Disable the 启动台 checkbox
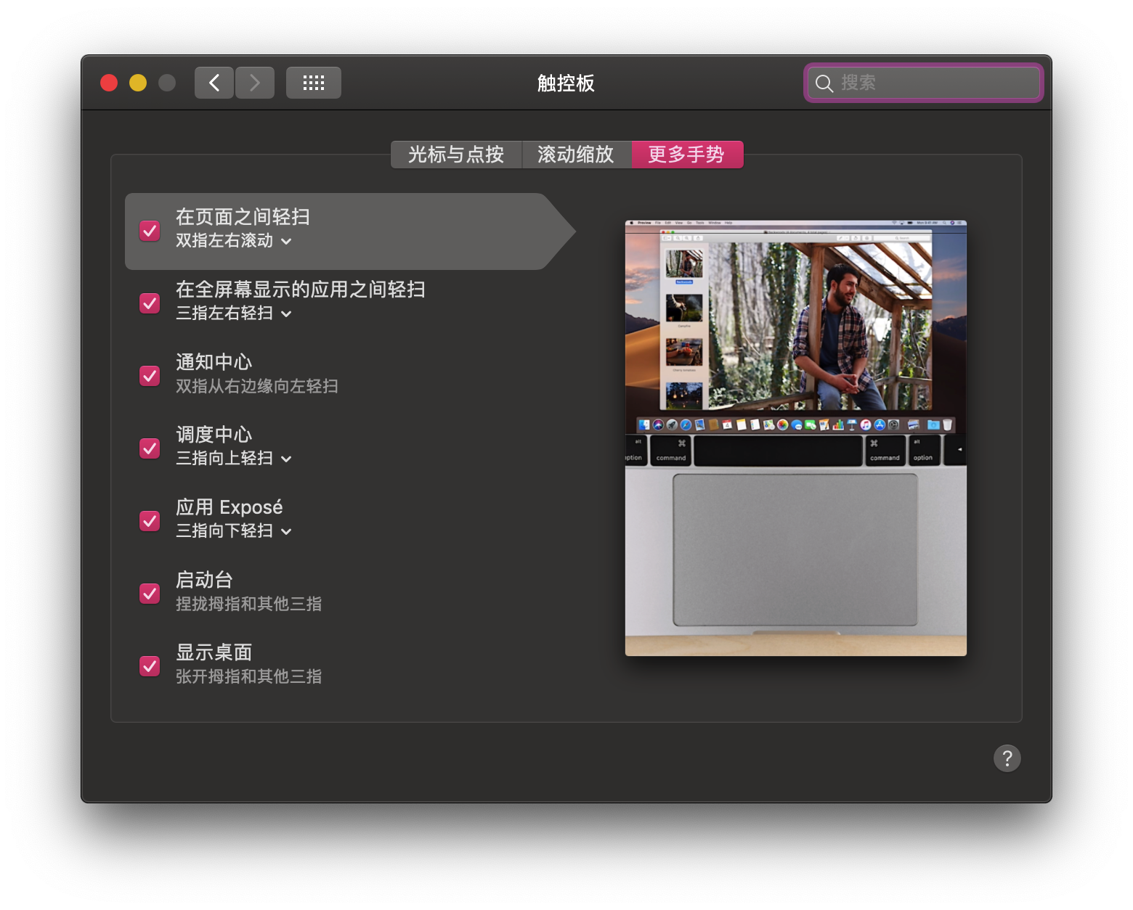Viewport: 1133px width, 910px height. click(x=150, y=594)
